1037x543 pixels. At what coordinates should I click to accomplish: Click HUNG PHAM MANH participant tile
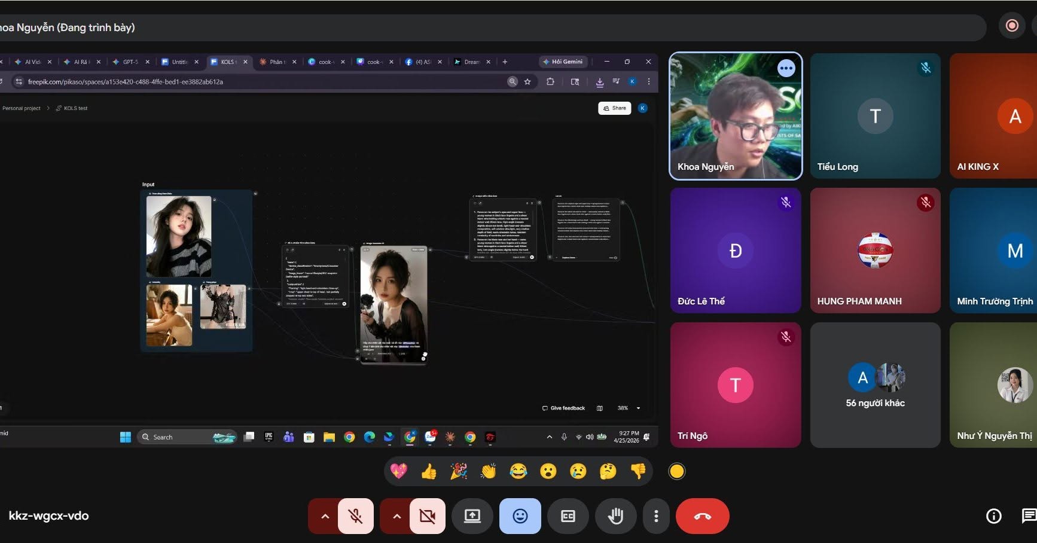pos(876,251)
